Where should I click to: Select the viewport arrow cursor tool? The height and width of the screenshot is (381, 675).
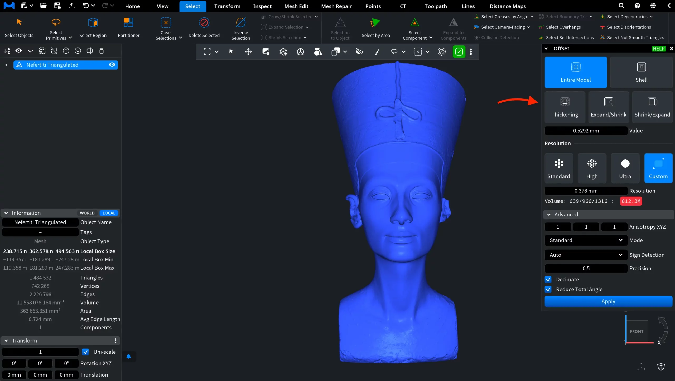coord(231,52)
